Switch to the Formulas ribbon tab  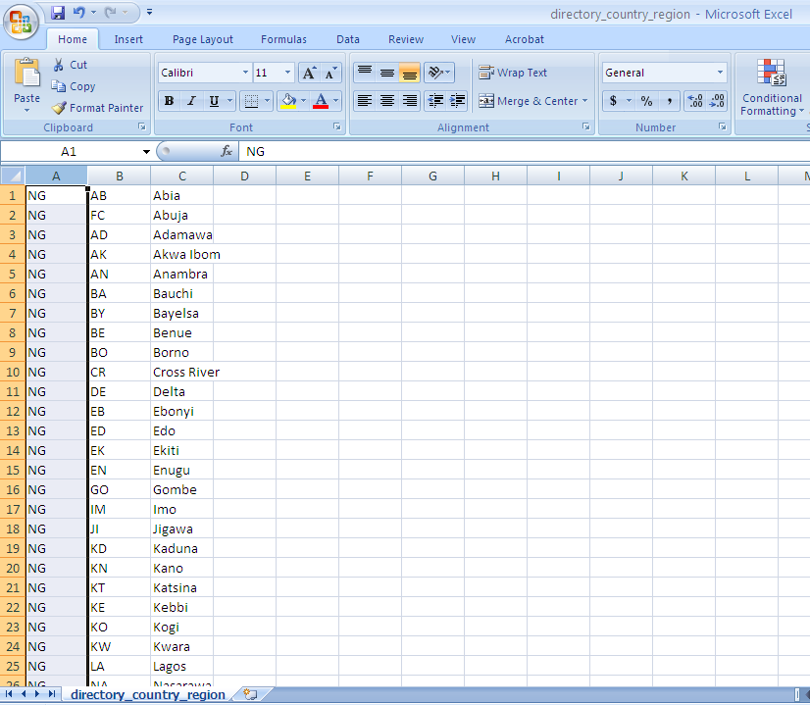pyautogui.click(x=283, y=39)
